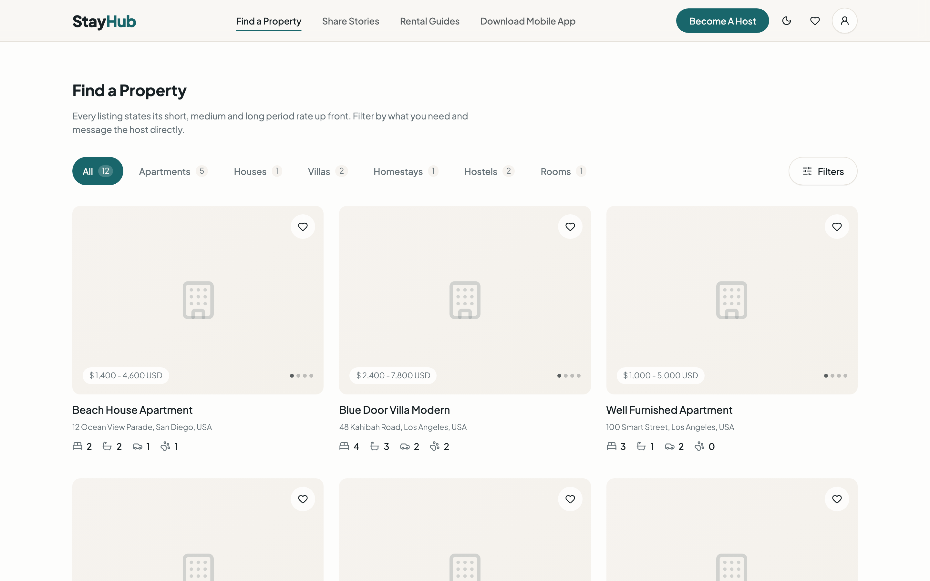Toggle dark mode moon icon

coord(786,21)
